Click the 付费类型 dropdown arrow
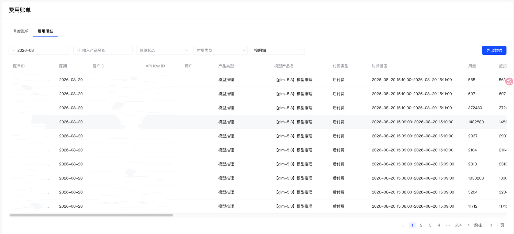This screenshot has height=234, width=514. 244,50
